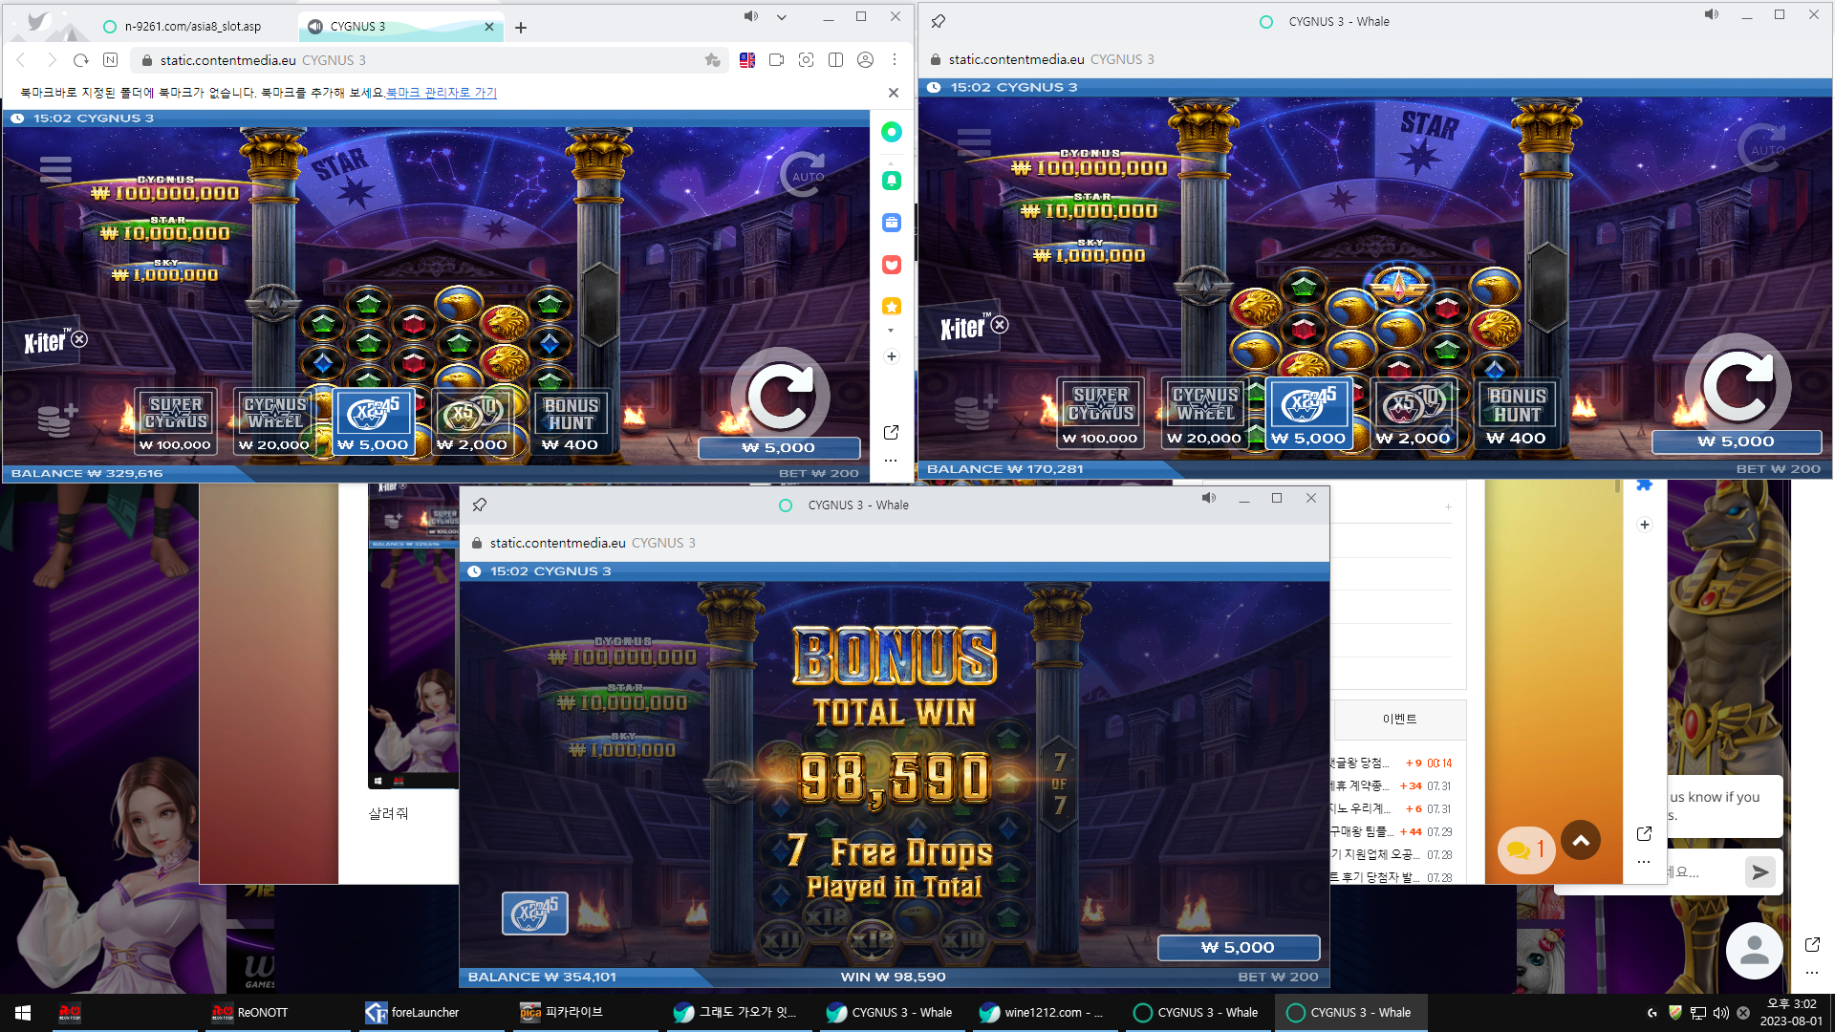Click the orange scroll-to-top chevron button
The width and height of the screenshot is (1835, 1032).
click(1581, 840)
